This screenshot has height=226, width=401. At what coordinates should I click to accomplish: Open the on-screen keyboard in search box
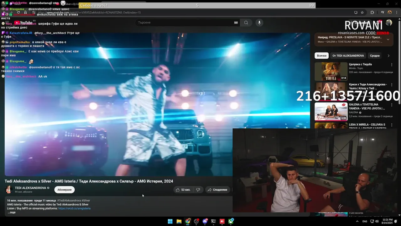(x=236, y=23)
